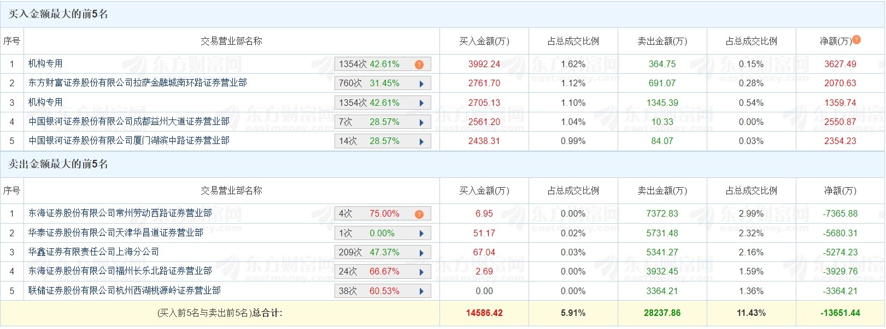Expand the arrow in the 中国银河厦门湖滨中路 row
Screen dimensions: 886x329
[421, 141]
